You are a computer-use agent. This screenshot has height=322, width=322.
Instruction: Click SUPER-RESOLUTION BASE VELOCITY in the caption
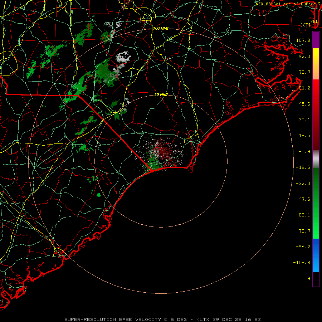[113, 319]
